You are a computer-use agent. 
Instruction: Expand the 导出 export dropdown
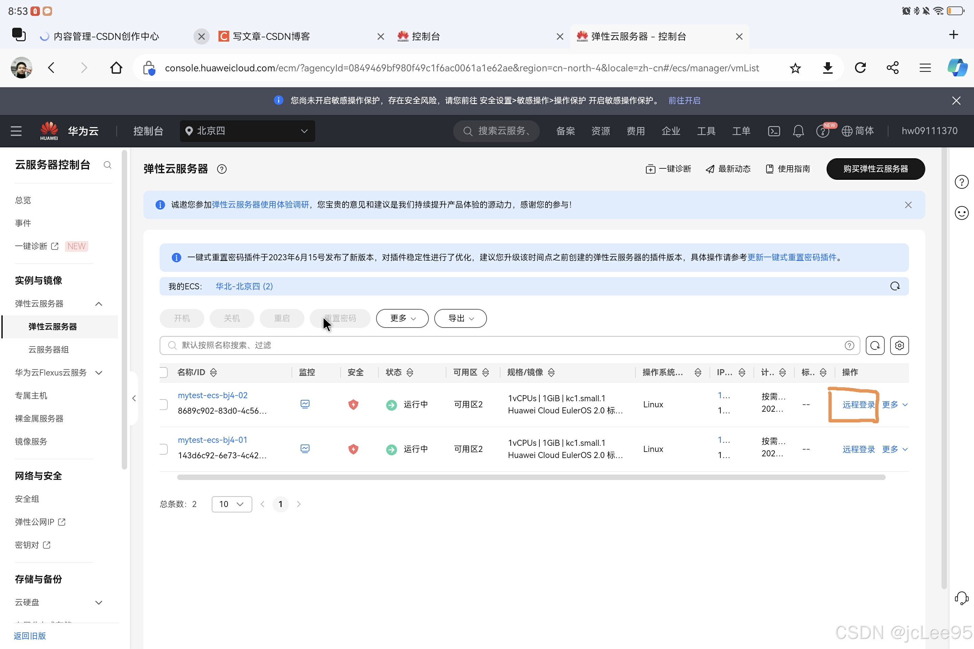(460, 318)
